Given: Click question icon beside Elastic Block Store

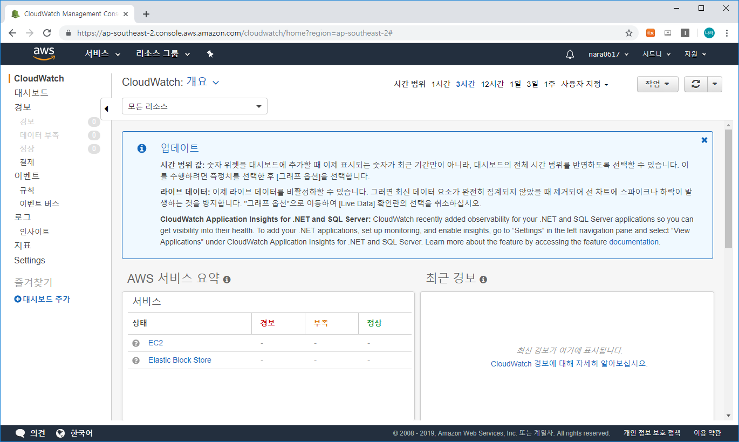Looking at the screenshot, I should coord(136,361).
